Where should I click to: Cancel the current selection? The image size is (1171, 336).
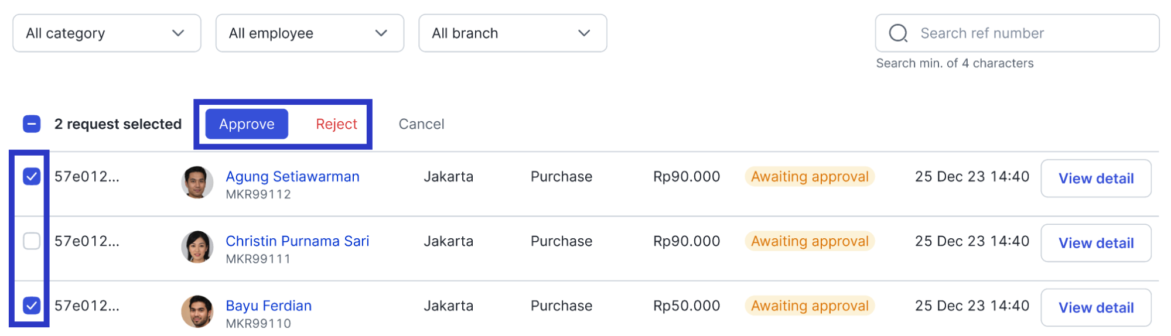pos(421,124)
